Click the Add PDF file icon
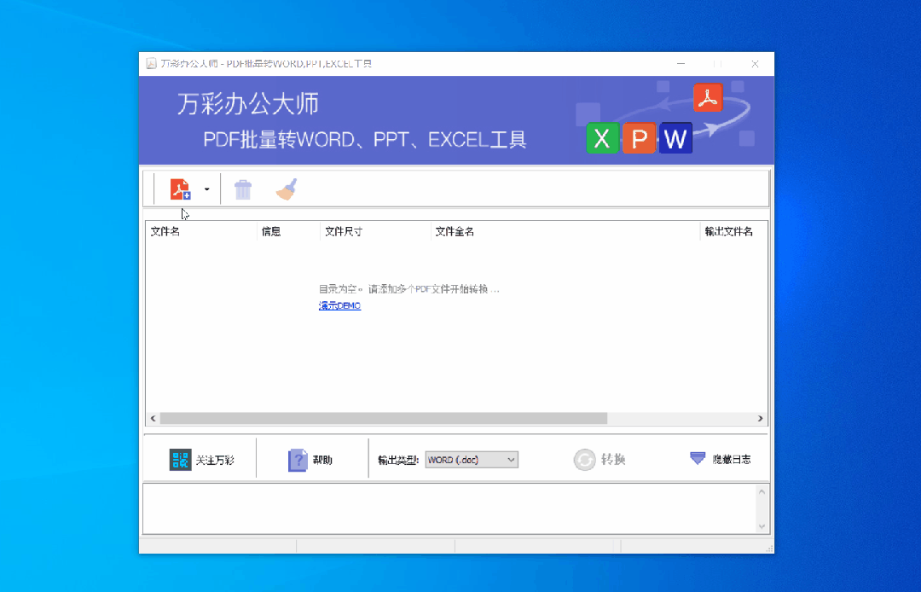 point(180,189)
